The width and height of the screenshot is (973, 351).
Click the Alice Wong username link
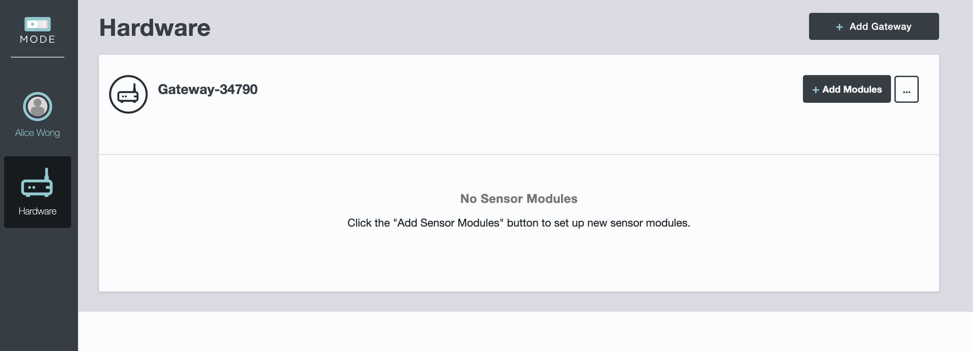tap(37, 133)
